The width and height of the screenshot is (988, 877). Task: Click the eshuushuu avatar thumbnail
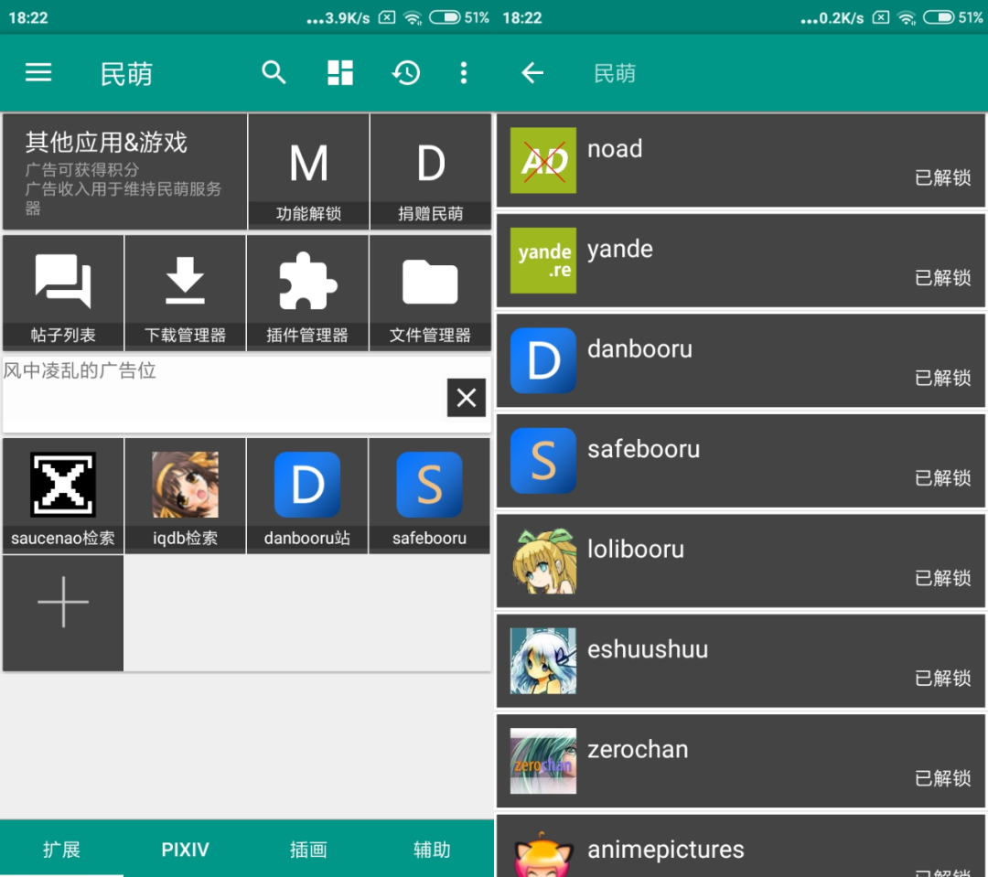tap(543, 661)
